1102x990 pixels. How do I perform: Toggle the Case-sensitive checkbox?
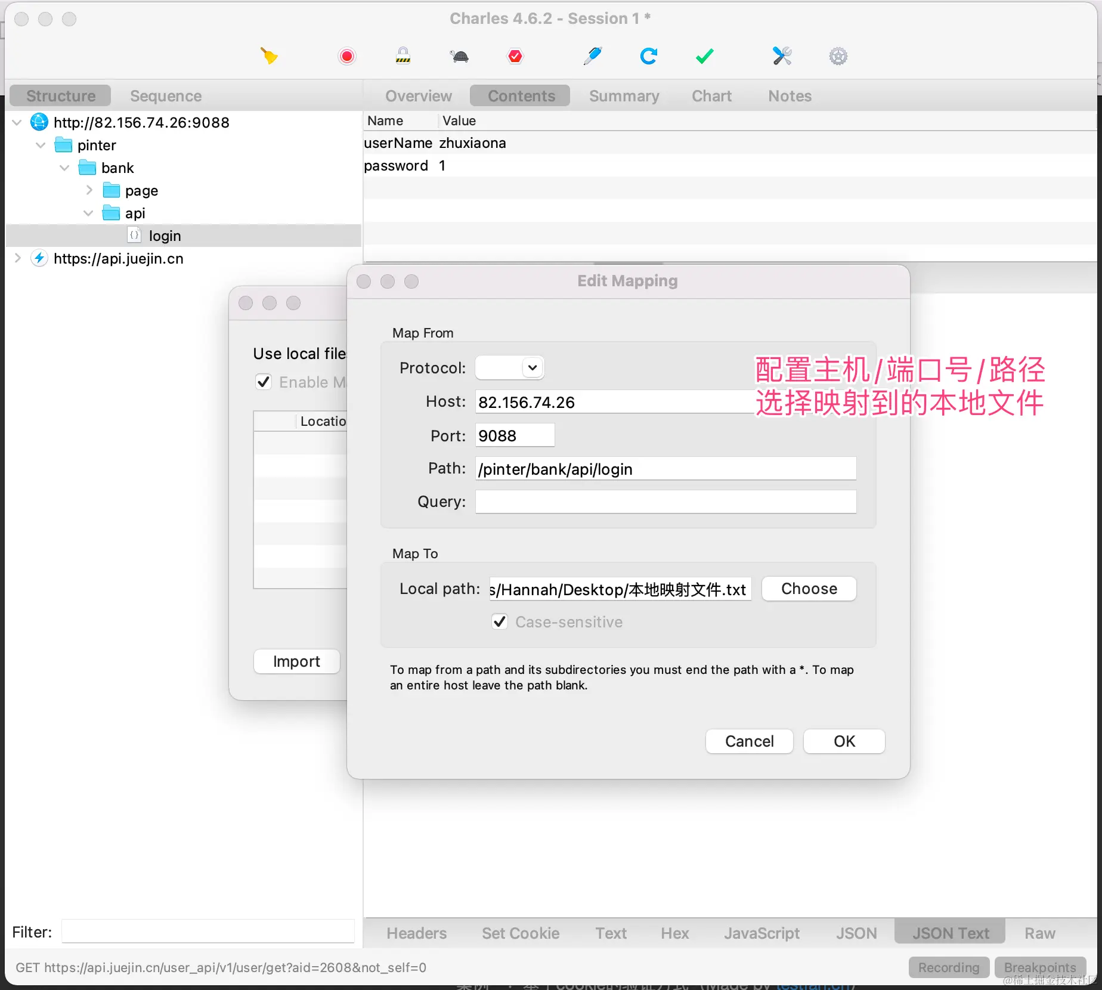500,622
